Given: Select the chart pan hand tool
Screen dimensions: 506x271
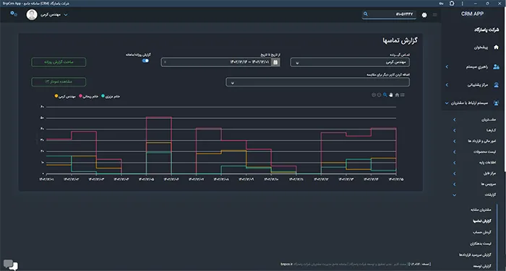Looking at the screenshot, I should pos(391,95).
